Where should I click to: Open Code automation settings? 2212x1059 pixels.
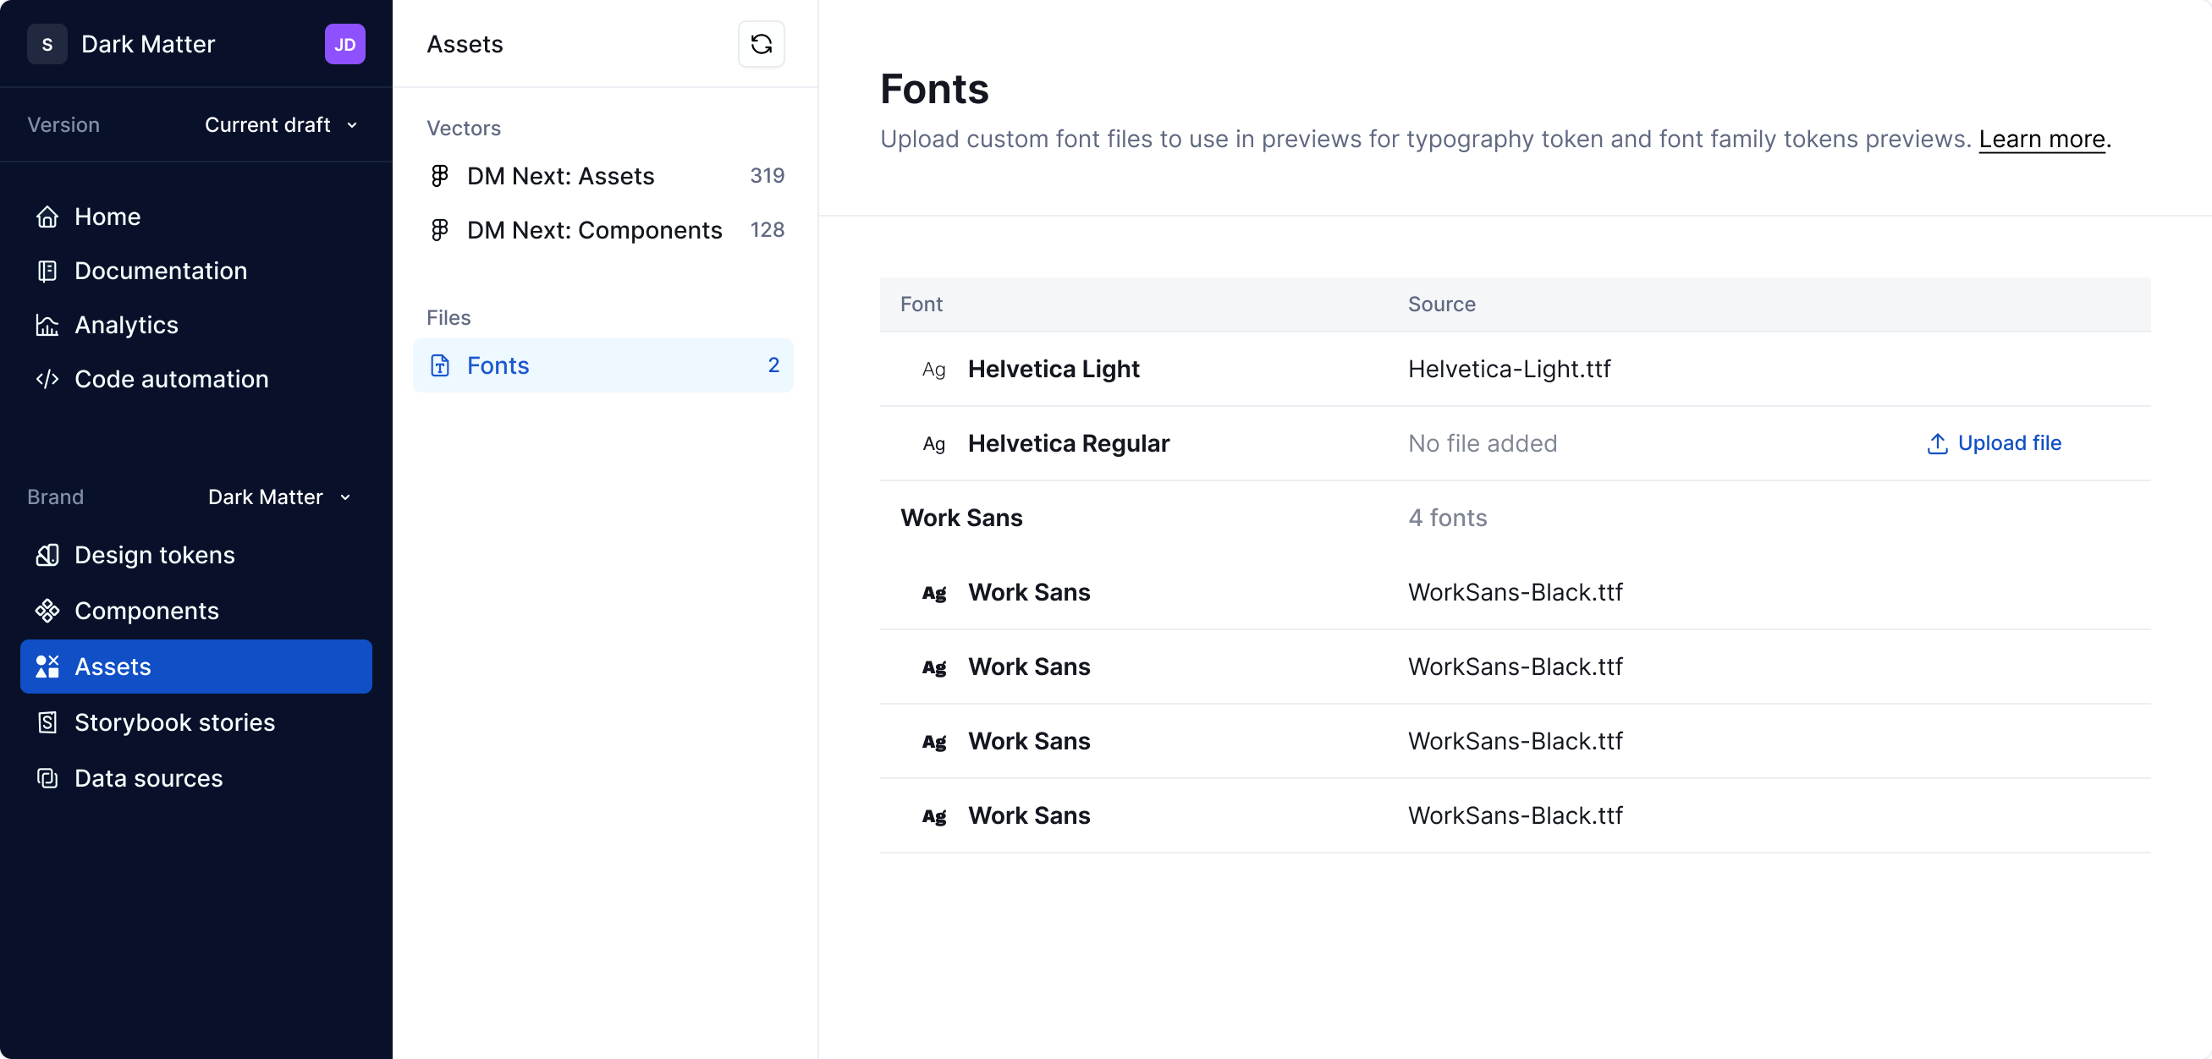coord(170,378)
